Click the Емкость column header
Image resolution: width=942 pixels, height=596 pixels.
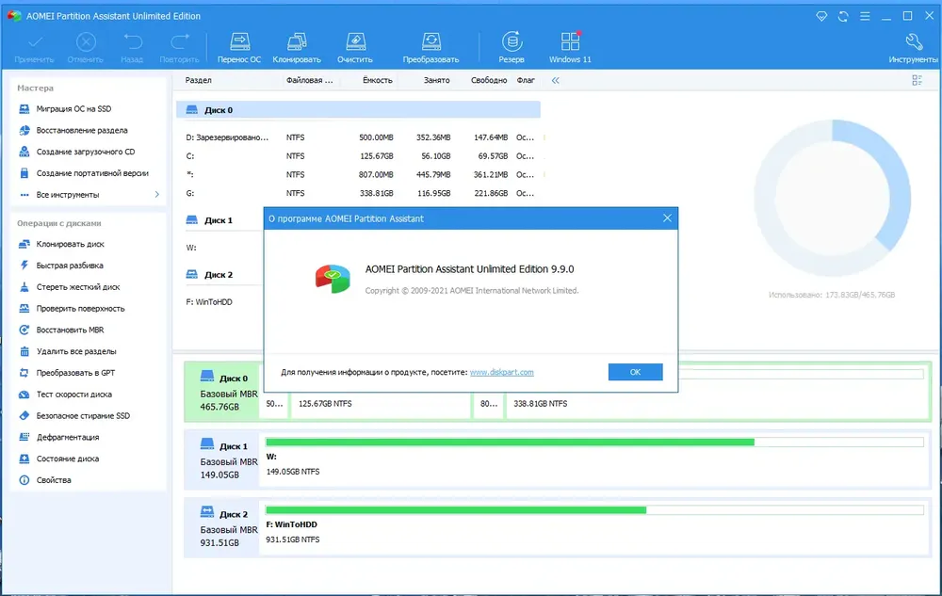click(x=378, y=80)
